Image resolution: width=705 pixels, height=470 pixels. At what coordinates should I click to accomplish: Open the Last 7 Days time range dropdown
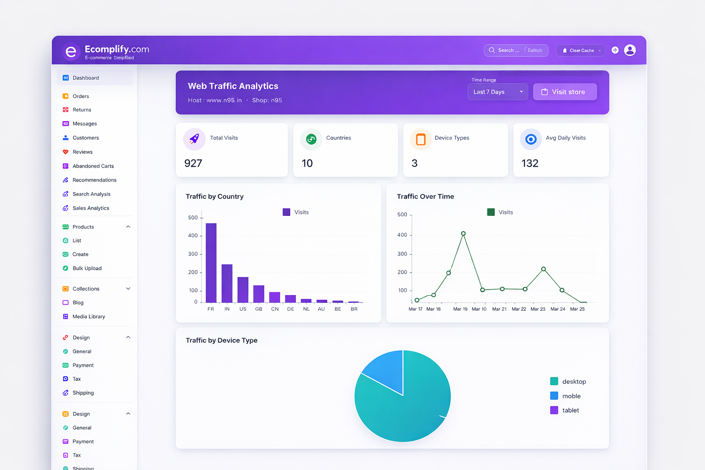coord(498,92)
